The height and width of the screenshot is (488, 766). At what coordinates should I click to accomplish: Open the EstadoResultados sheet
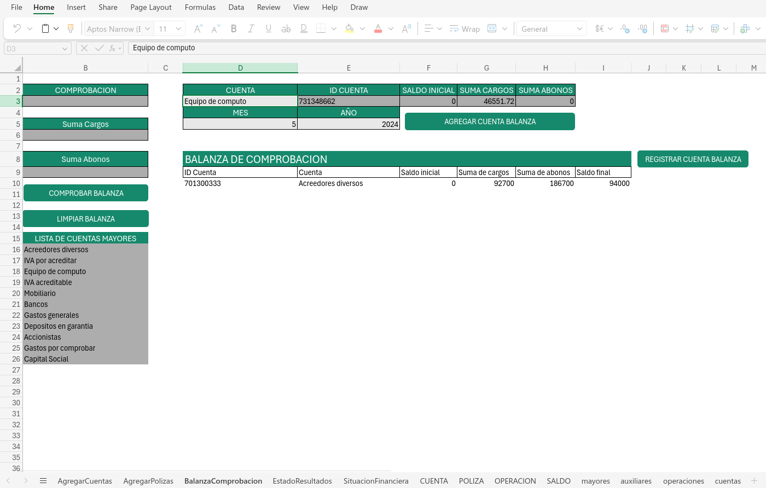point(303,481)
